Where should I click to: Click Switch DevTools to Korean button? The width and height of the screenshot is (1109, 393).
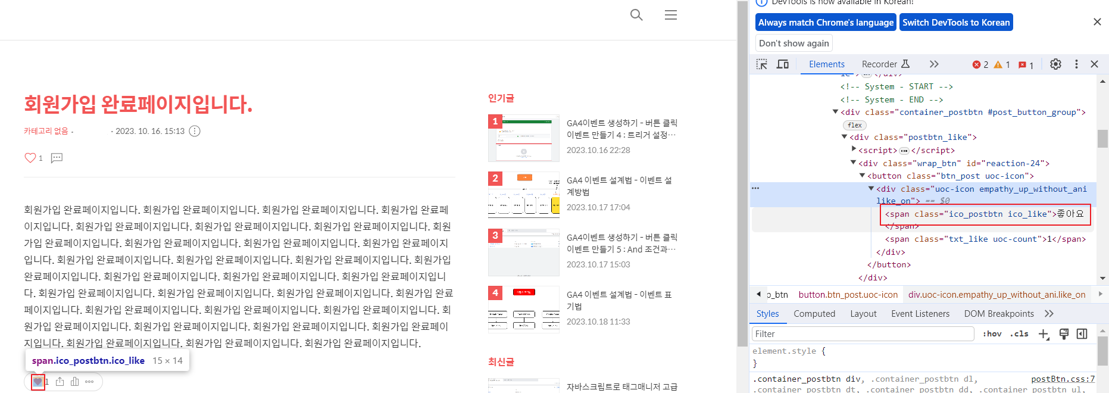956,23
